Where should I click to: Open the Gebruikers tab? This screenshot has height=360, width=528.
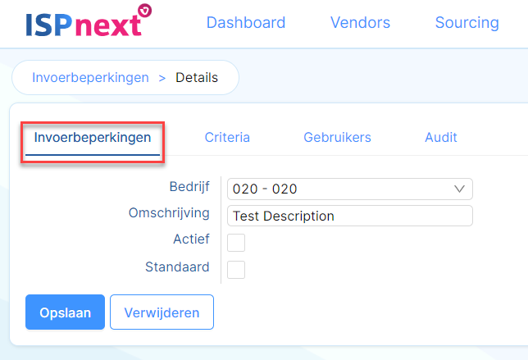point(337,138)
